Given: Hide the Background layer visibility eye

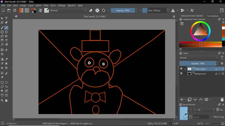Looking at the screenshot, I should 181,74.
